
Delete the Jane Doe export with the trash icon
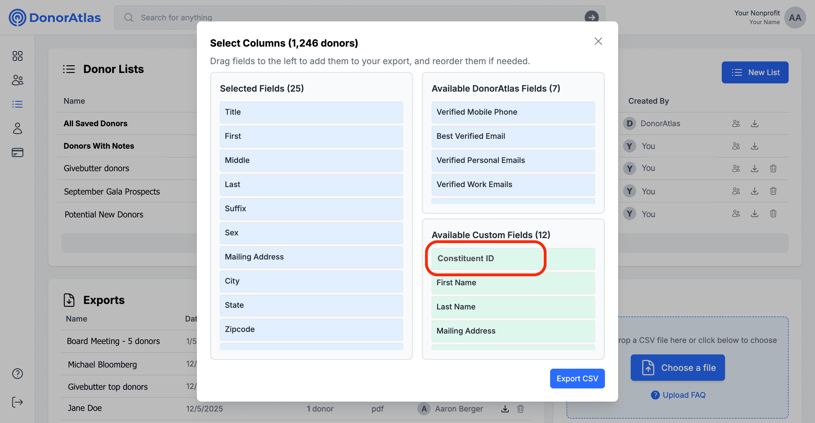[520, 408]
